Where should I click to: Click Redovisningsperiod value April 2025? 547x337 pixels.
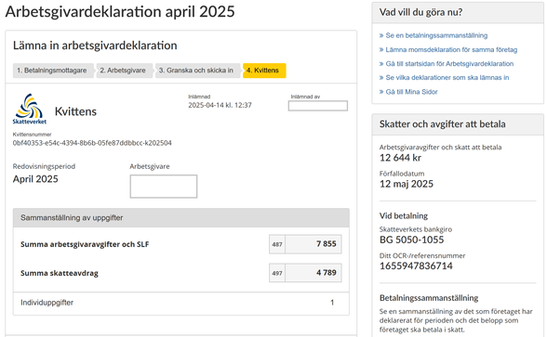[35, 179]
